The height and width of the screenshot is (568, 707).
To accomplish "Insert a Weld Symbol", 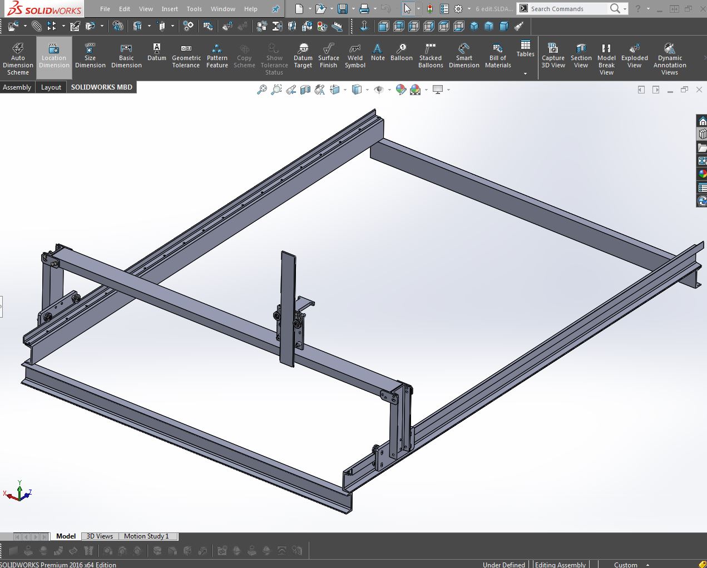I will pos(355,56).
